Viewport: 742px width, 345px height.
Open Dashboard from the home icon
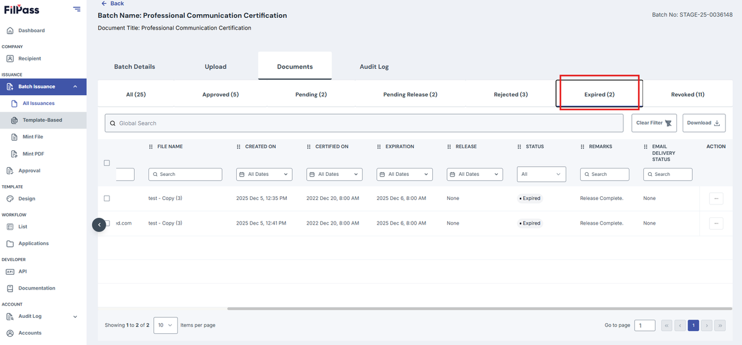point(10,30)
